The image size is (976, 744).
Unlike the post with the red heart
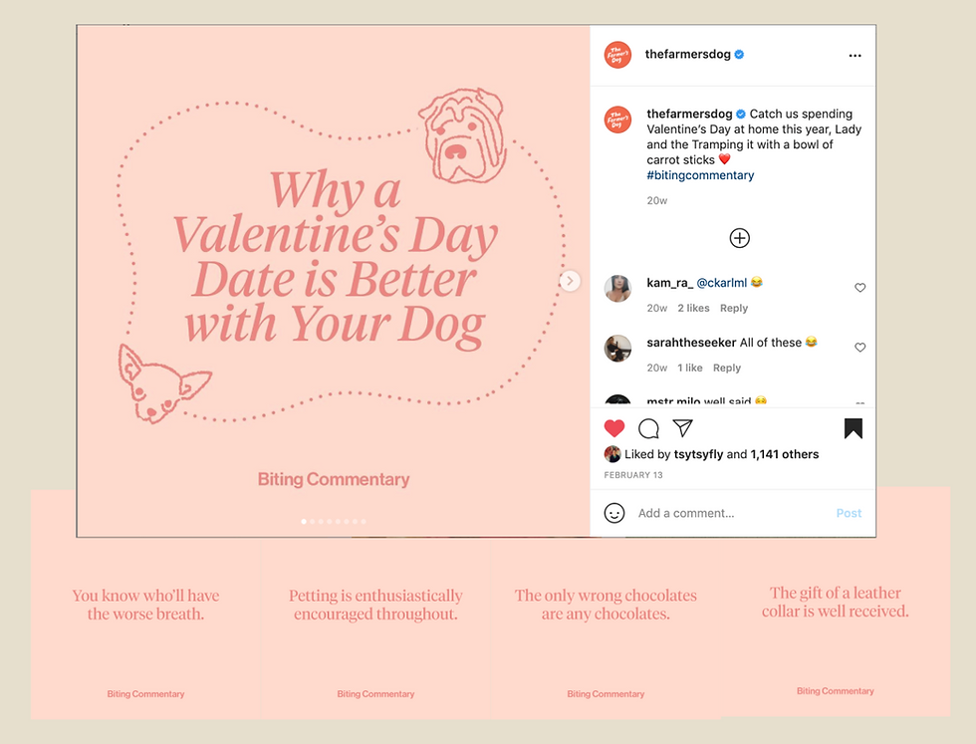coord(613,428)
